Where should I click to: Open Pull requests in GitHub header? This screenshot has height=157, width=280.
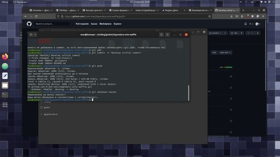click(x=82, y=24)
